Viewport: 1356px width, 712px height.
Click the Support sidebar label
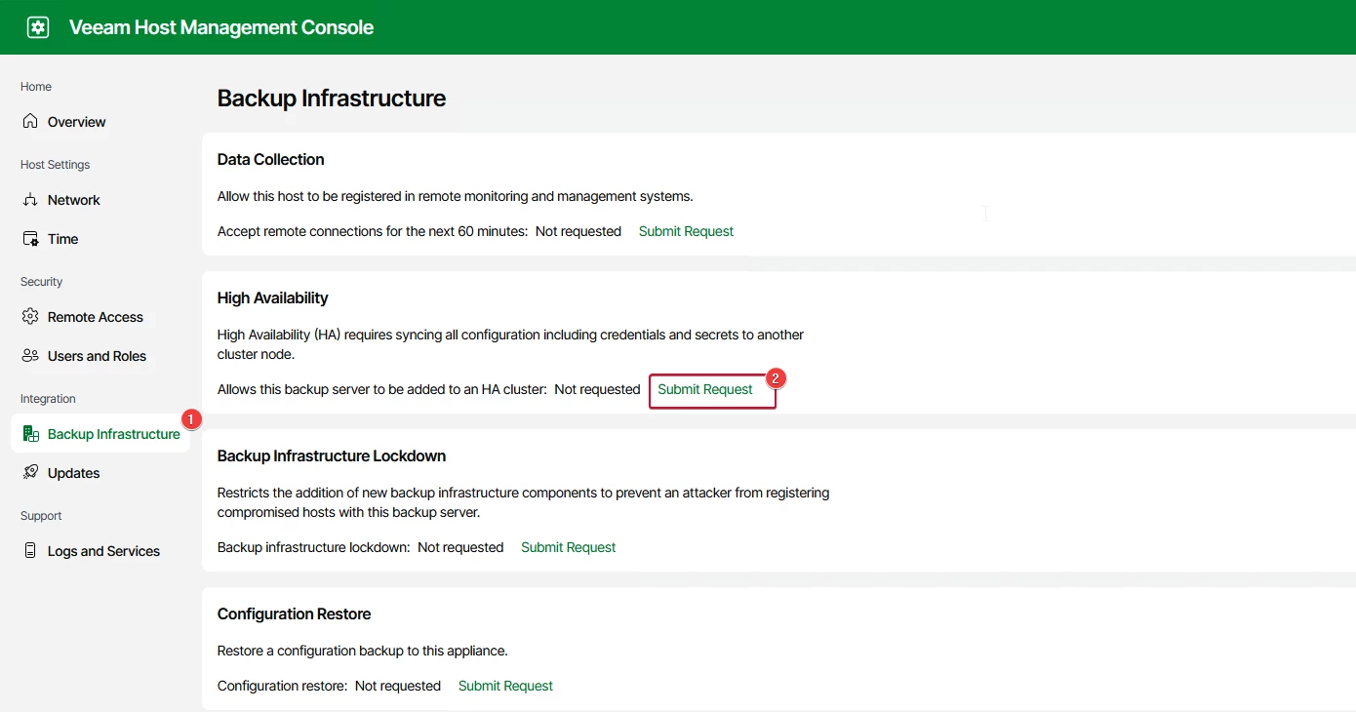point(41,516)
